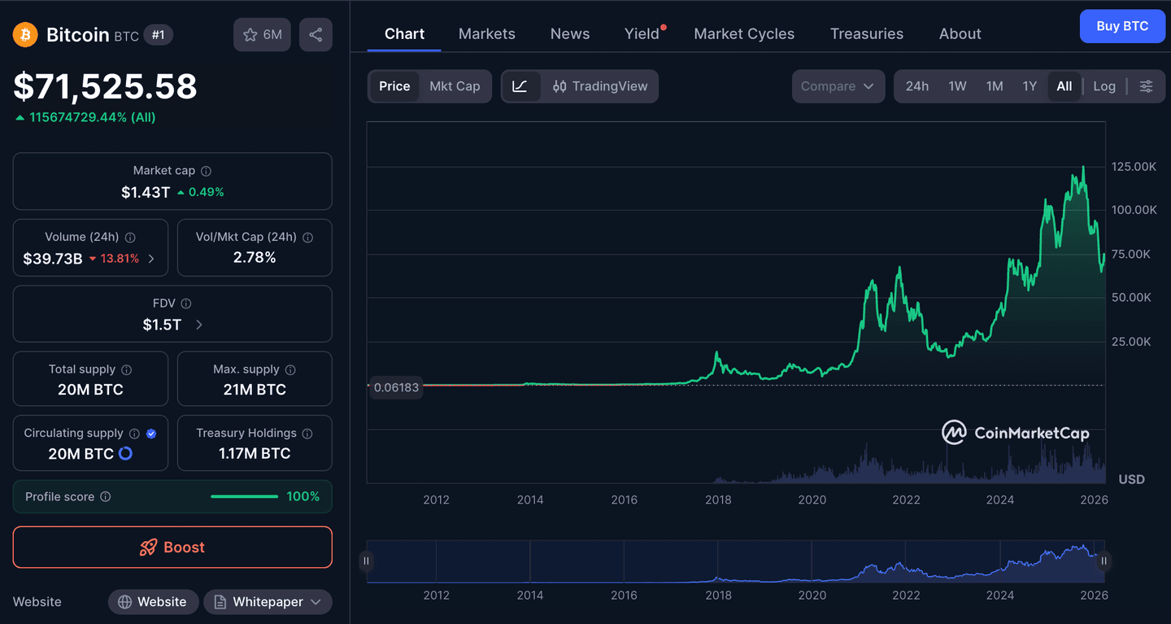Open the Markets tab
Viewport: 1171px width, 624px height.
pos(486,34)
